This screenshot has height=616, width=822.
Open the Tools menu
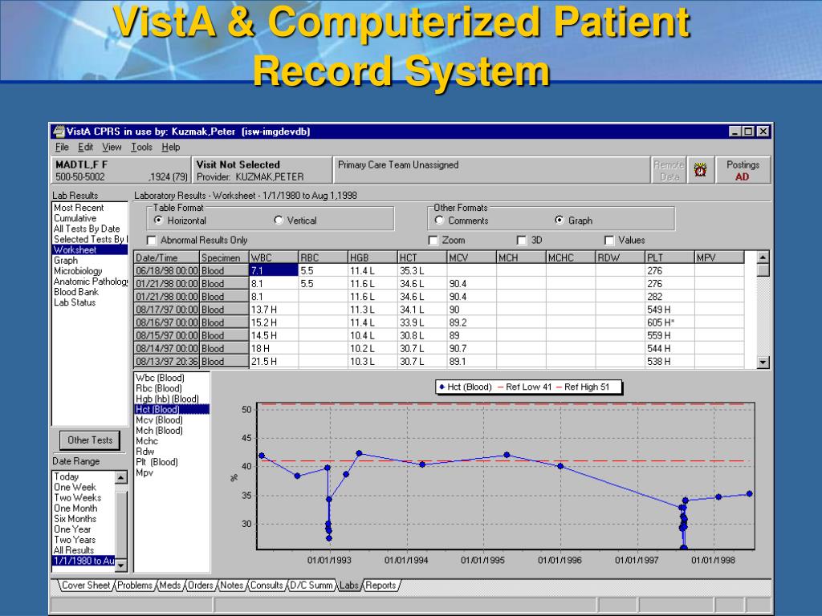coord(141,148)
